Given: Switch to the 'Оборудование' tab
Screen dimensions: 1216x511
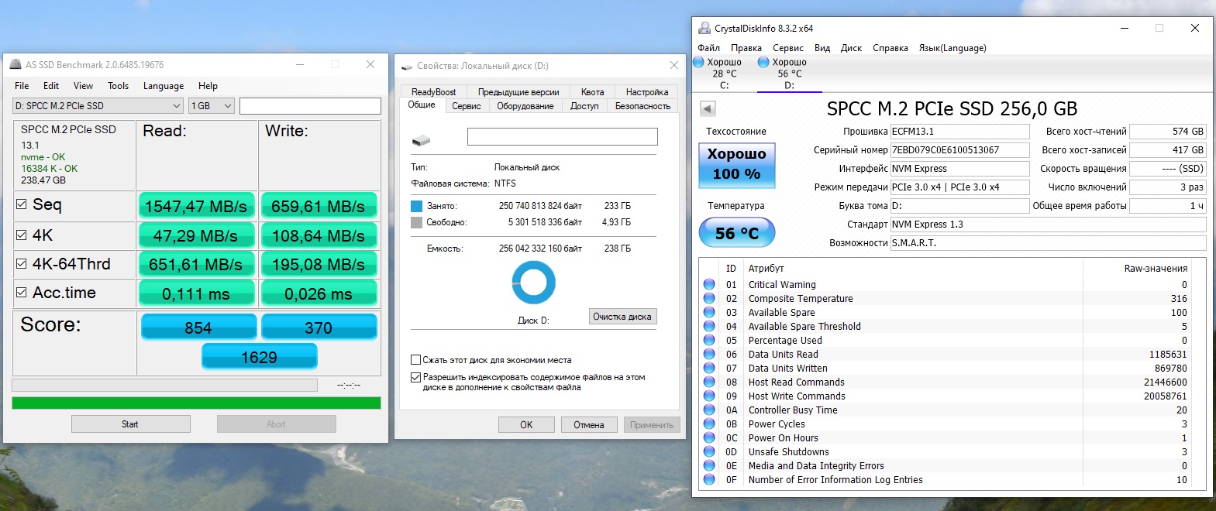Looking at the screenshot, I should (x=525, y=106).
